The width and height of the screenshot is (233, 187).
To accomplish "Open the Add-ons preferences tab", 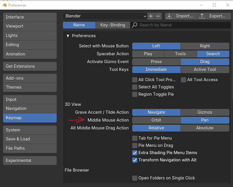I will pyautogui.click(x=30, y=78).
